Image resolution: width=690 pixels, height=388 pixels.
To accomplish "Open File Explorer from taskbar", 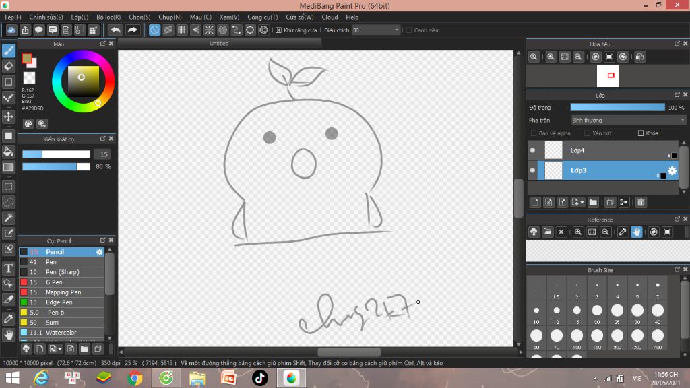I will [197, 378].
